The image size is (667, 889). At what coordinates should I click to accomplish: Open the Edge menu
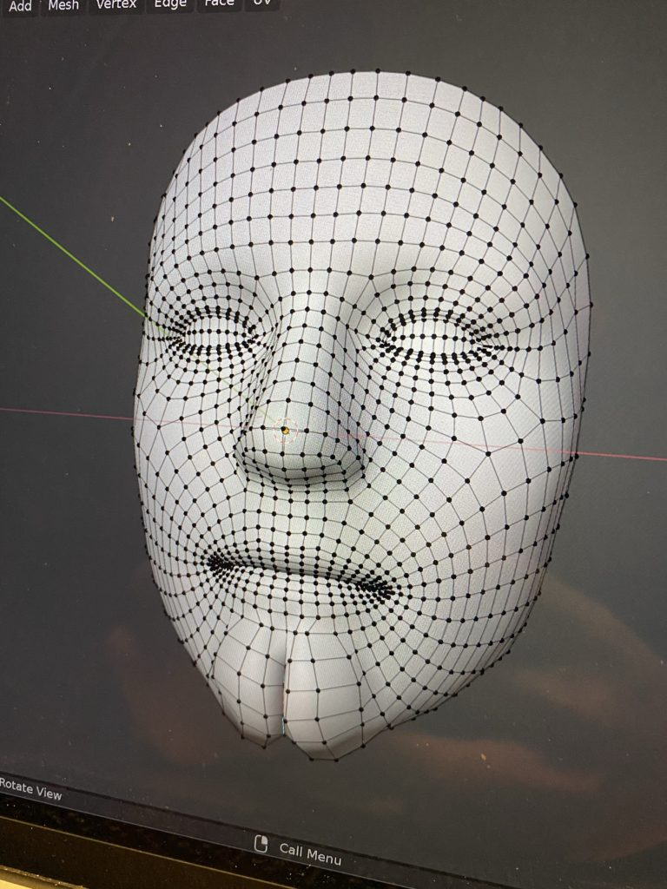pyautogui.click(x=170, y=4)
